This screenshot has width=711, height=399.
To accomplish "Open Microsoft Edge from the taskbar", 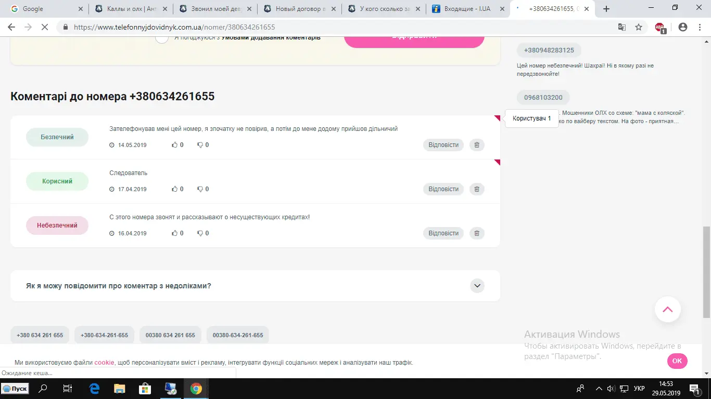I will click(x=94, y=389).
